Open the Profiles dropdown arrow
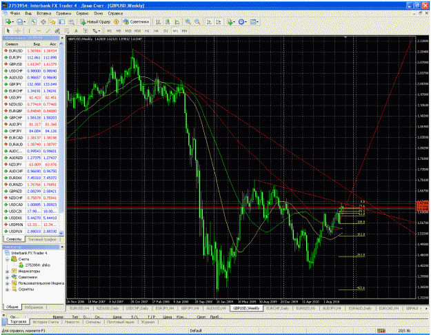431x335 pixels. [24, 21]
